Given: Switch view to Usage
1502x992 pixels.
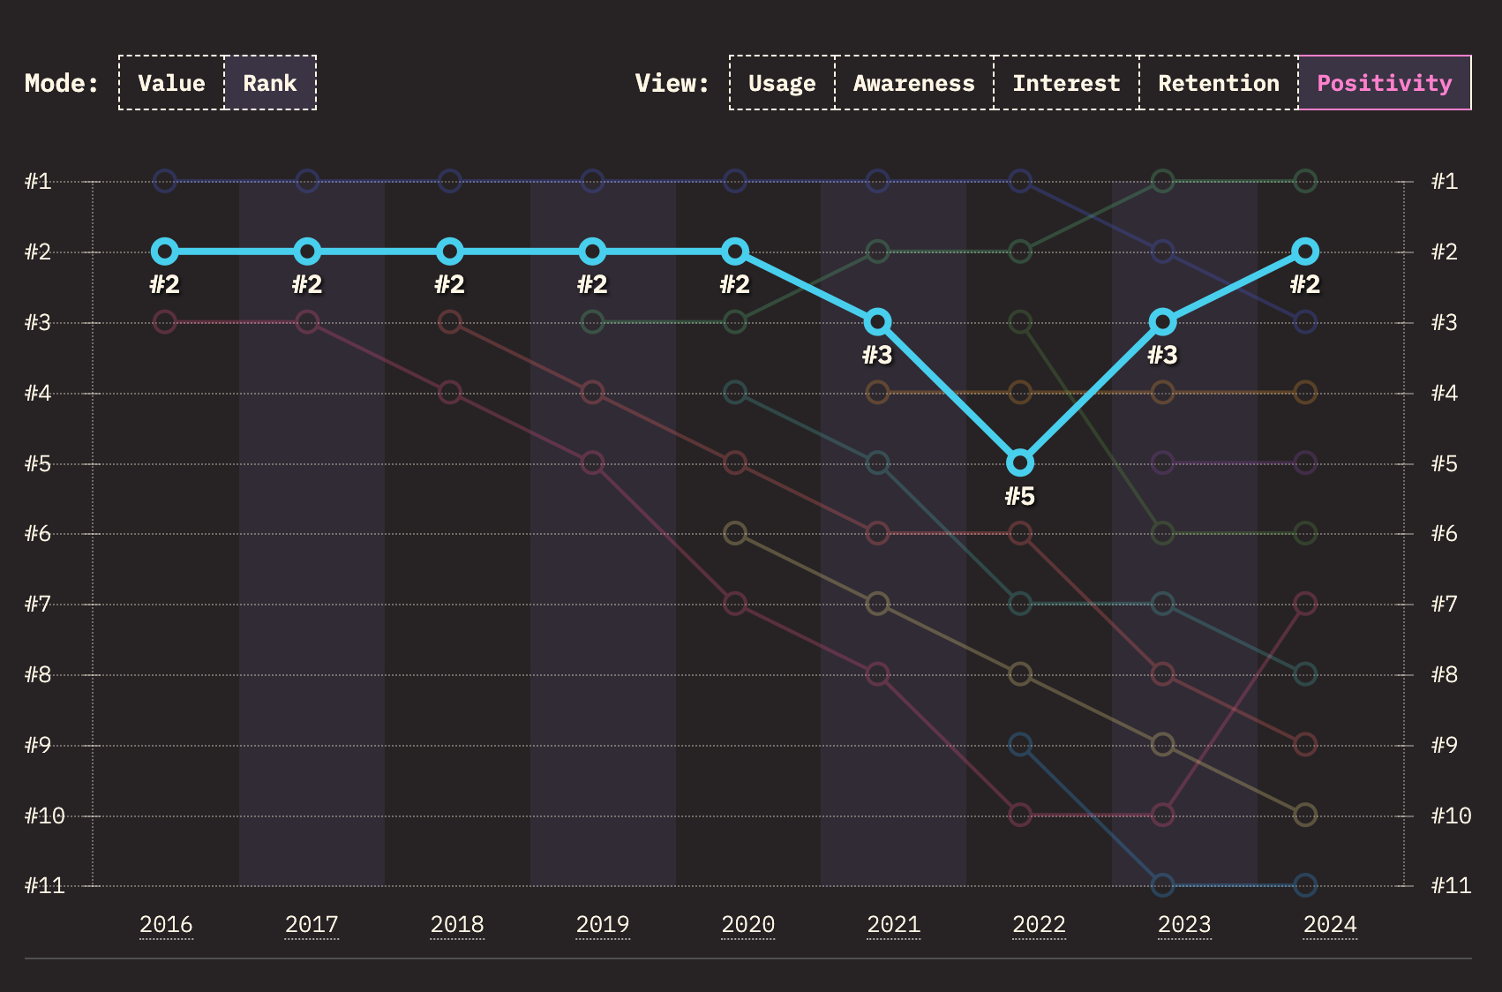Looking at the screenshot, I should [782, 83].
